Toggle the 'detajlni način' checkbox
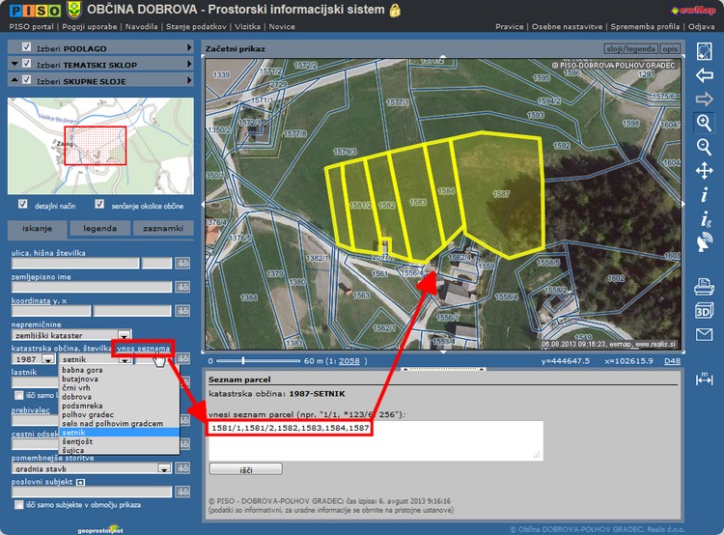 click(24, 205)
